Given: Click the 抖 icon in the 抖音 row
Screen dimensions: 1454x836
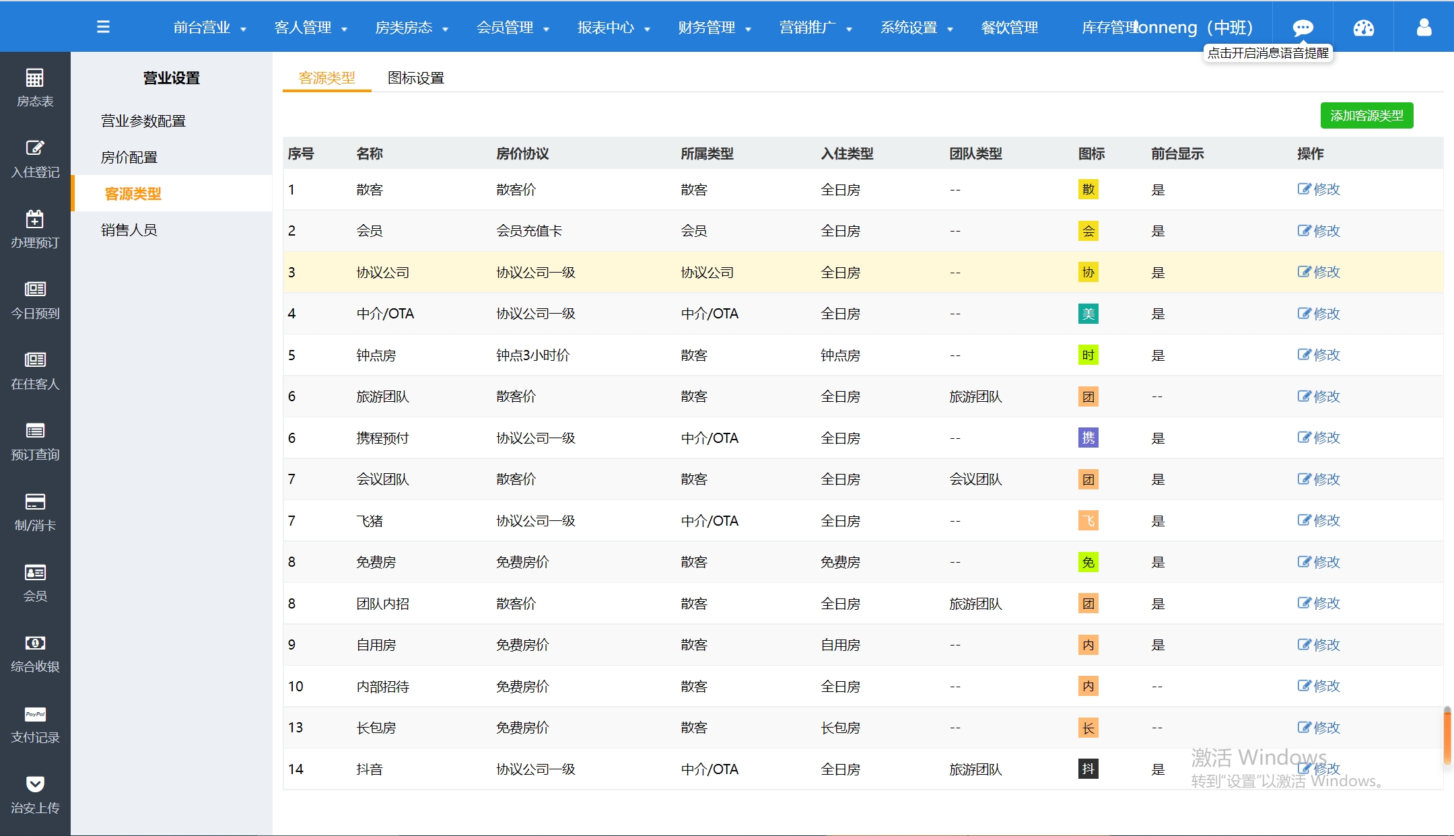Looking at the screenshot, I should 1088,769.
